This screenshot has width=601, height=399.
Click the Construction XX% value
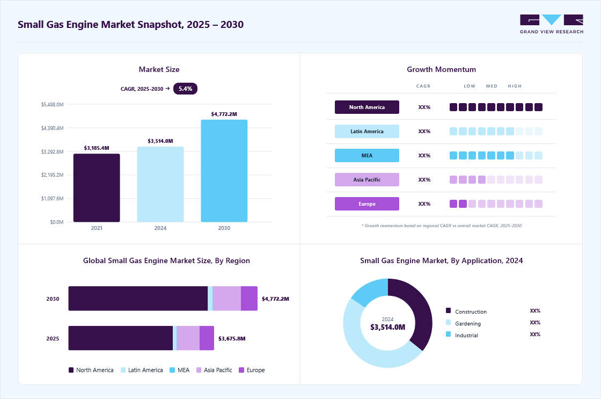tap(535, 311)
